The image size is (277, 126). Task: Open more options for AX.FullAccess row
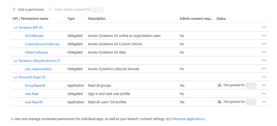264,36
